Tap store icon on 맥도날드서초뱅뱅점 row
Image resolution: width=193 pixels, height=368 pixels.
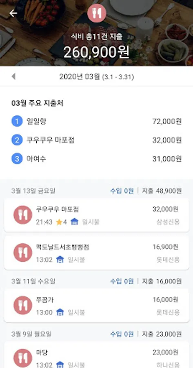tap(60, 260)
